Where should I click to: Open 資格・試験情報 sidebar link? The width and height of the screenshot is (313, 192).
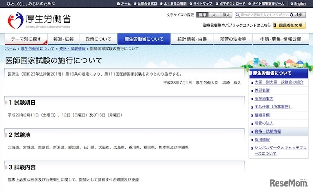pyautogui.click(x=268, y=131)
